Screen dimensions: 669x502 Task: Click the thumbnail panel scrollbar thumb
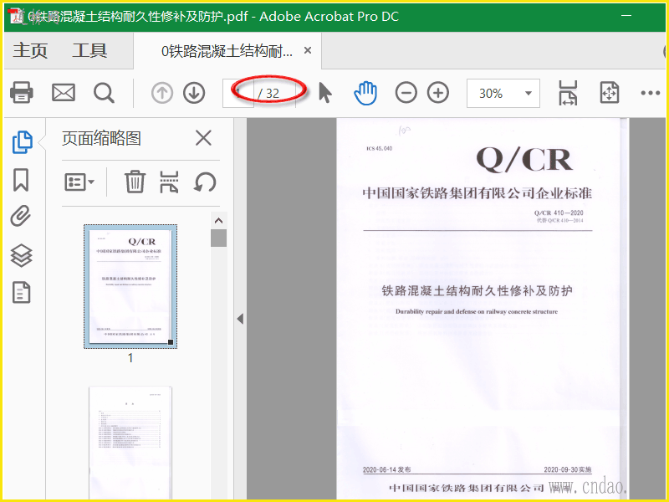click(x=219, y=238)
